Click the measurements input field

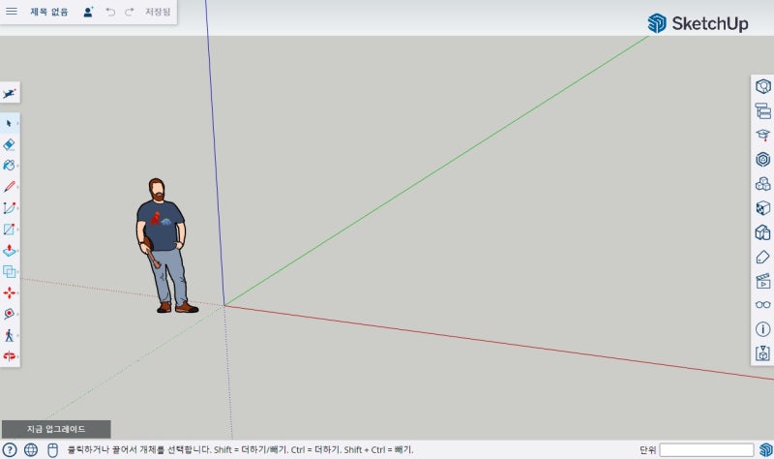pyautogui.click(x=706, y=450)
